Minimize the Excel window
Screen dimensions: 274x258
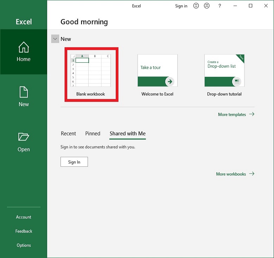click(x=235, y=6)
